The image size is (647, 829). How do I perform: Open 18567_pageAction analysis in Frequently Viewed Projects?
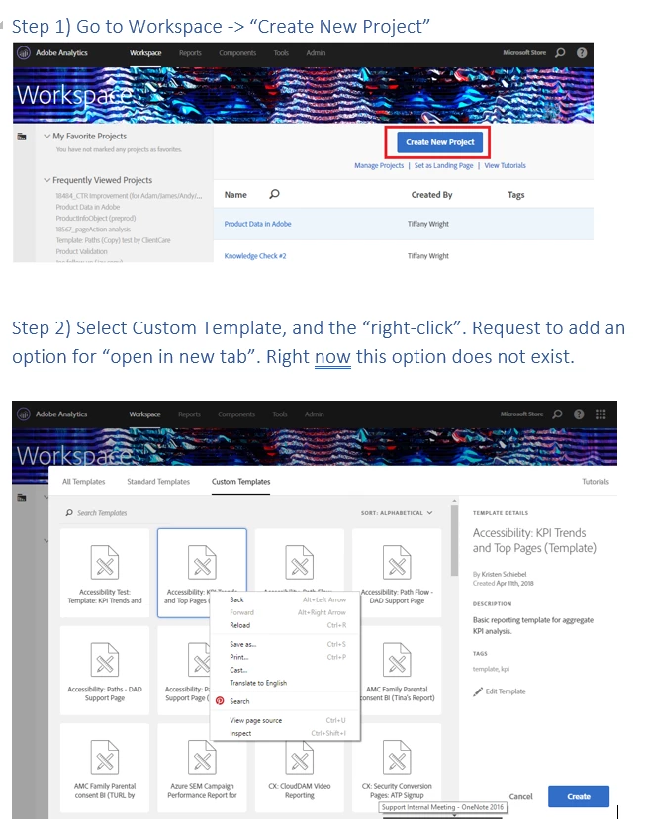93,229
